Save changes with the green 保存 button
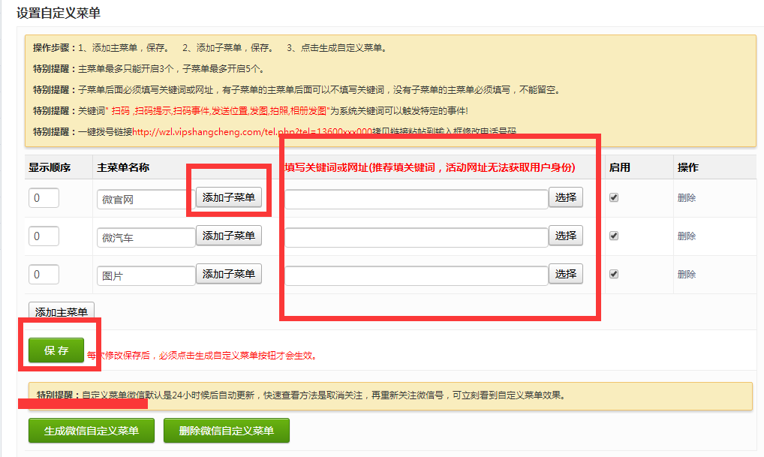Image resolution: width=764 pixels, height=457 pixels. coord(56,350)
